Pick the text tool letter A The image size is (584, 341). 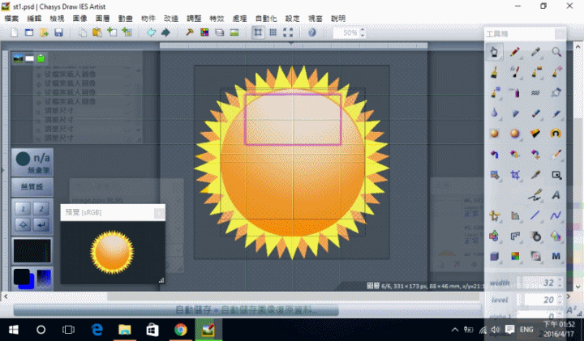pyautogui.click(x=557, y=195)
